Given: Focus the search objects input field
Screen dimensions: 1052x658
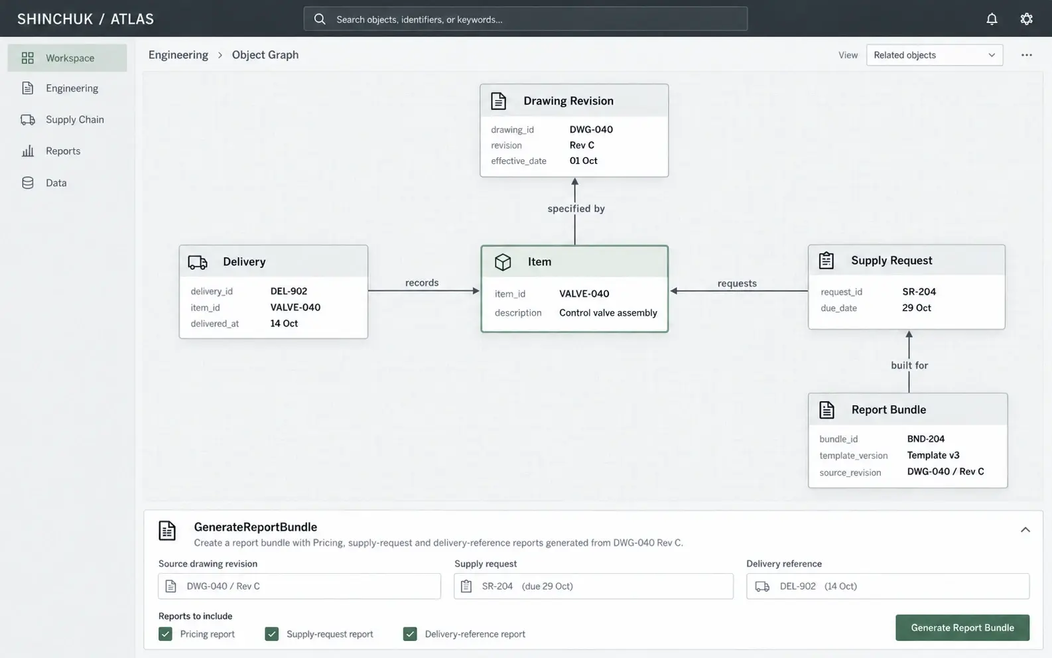Looking at the screenshot, I should [x=525, y=19].
